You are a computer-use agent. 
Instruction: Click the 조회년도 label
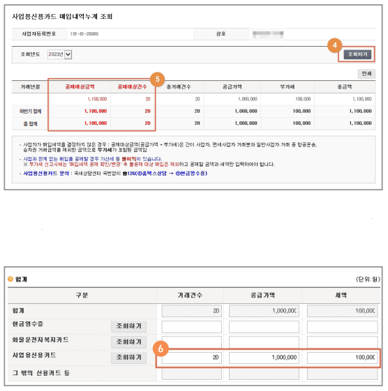[30, 54]
